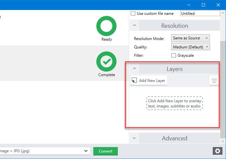The image size is (226, 159).
Task: Maximize the application window
Action: (203, 5)
